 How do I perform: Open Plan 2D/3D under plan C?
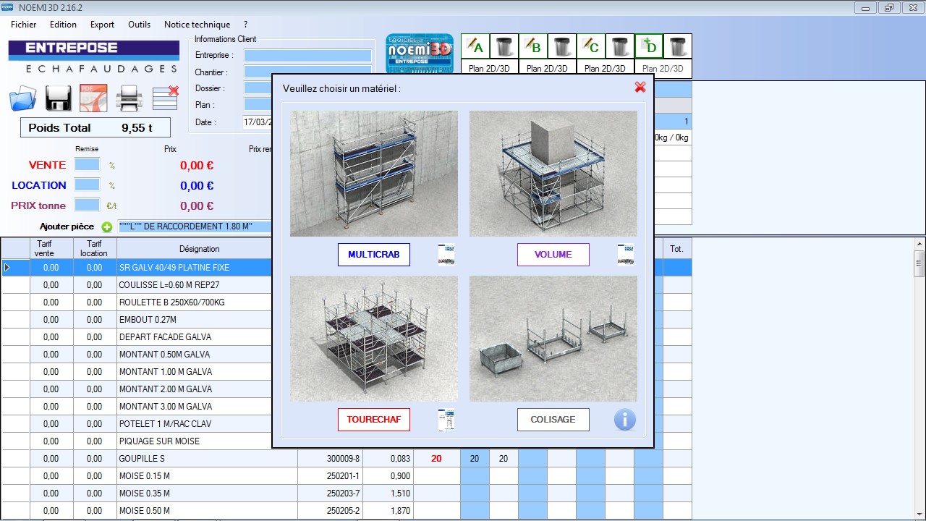tap(606, 69)
